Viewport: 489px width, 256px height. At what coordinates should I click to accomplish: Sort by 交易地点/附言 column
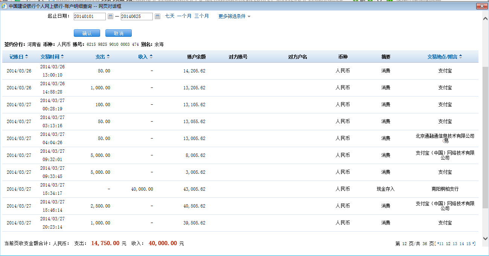tap(445, 57)
